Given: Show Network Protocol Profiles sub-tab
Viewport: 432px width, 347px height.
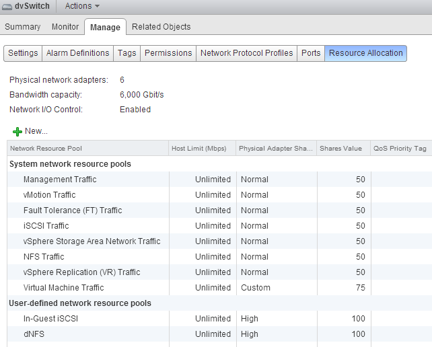Looking at the screenshot, I should click(x=246, y=53).
